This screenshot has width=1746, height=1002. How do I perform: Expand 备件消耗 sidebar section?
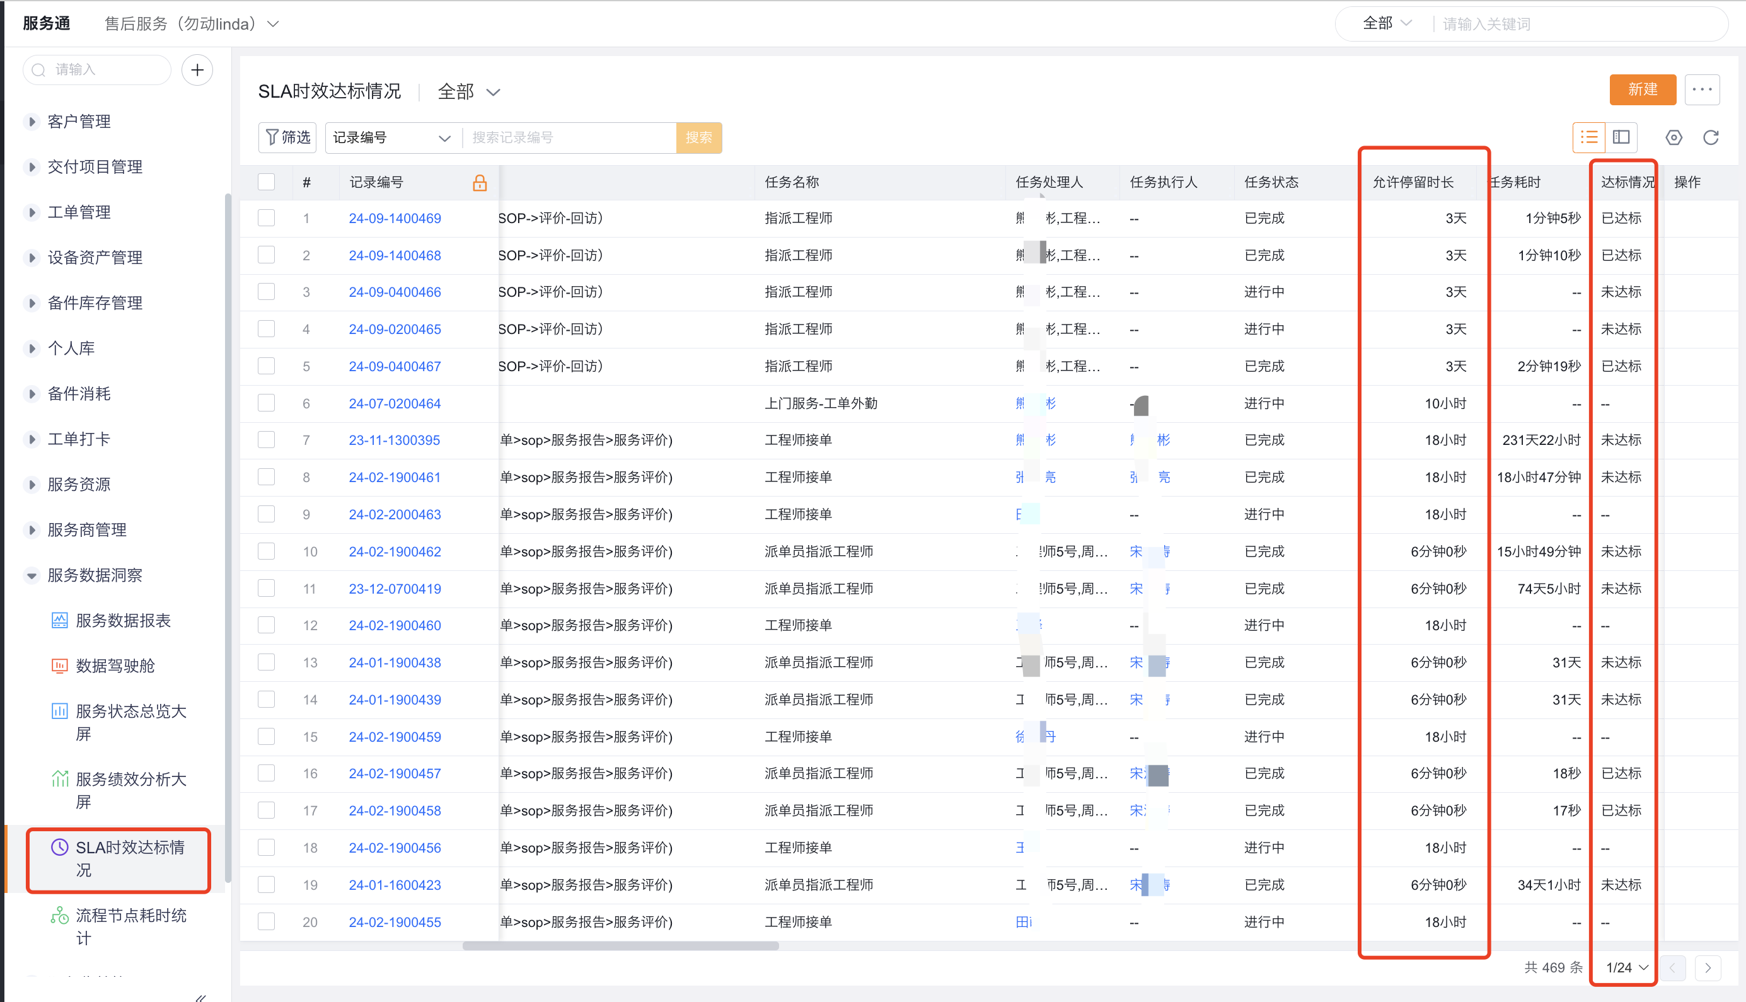(x=32, y=394)
